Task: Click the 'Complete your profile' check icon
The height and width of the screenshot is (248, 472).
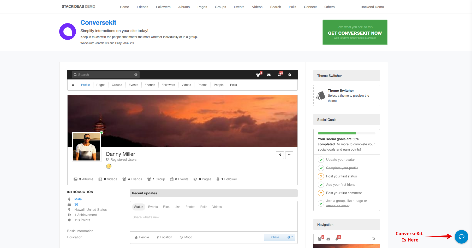Action: click(321, 168)
